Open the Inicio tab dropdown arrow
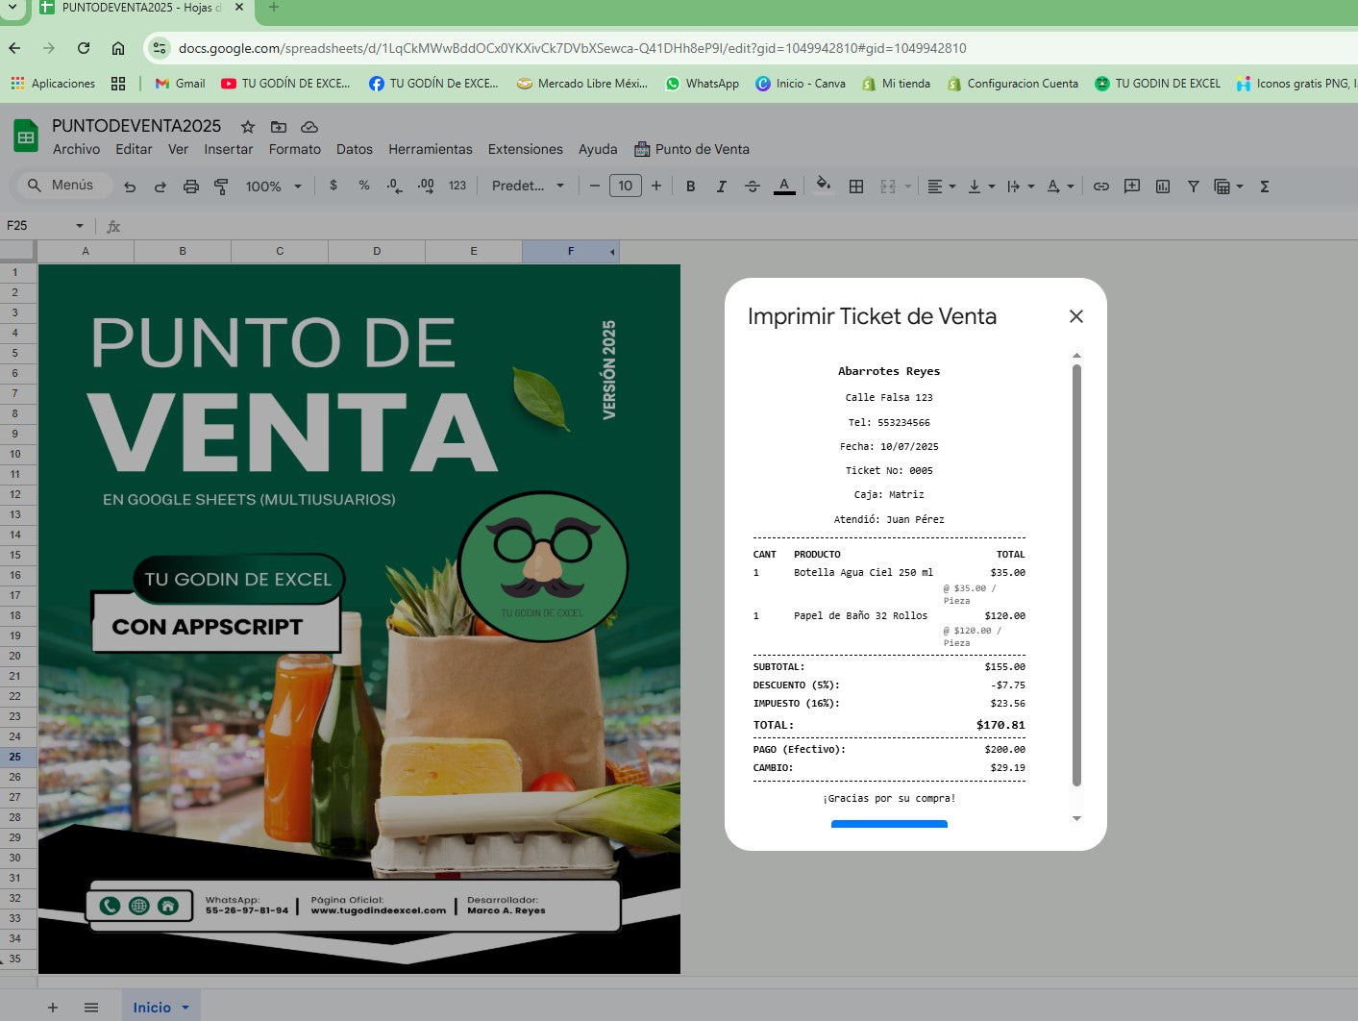 pyautogui.click(x=185, y=1008)
